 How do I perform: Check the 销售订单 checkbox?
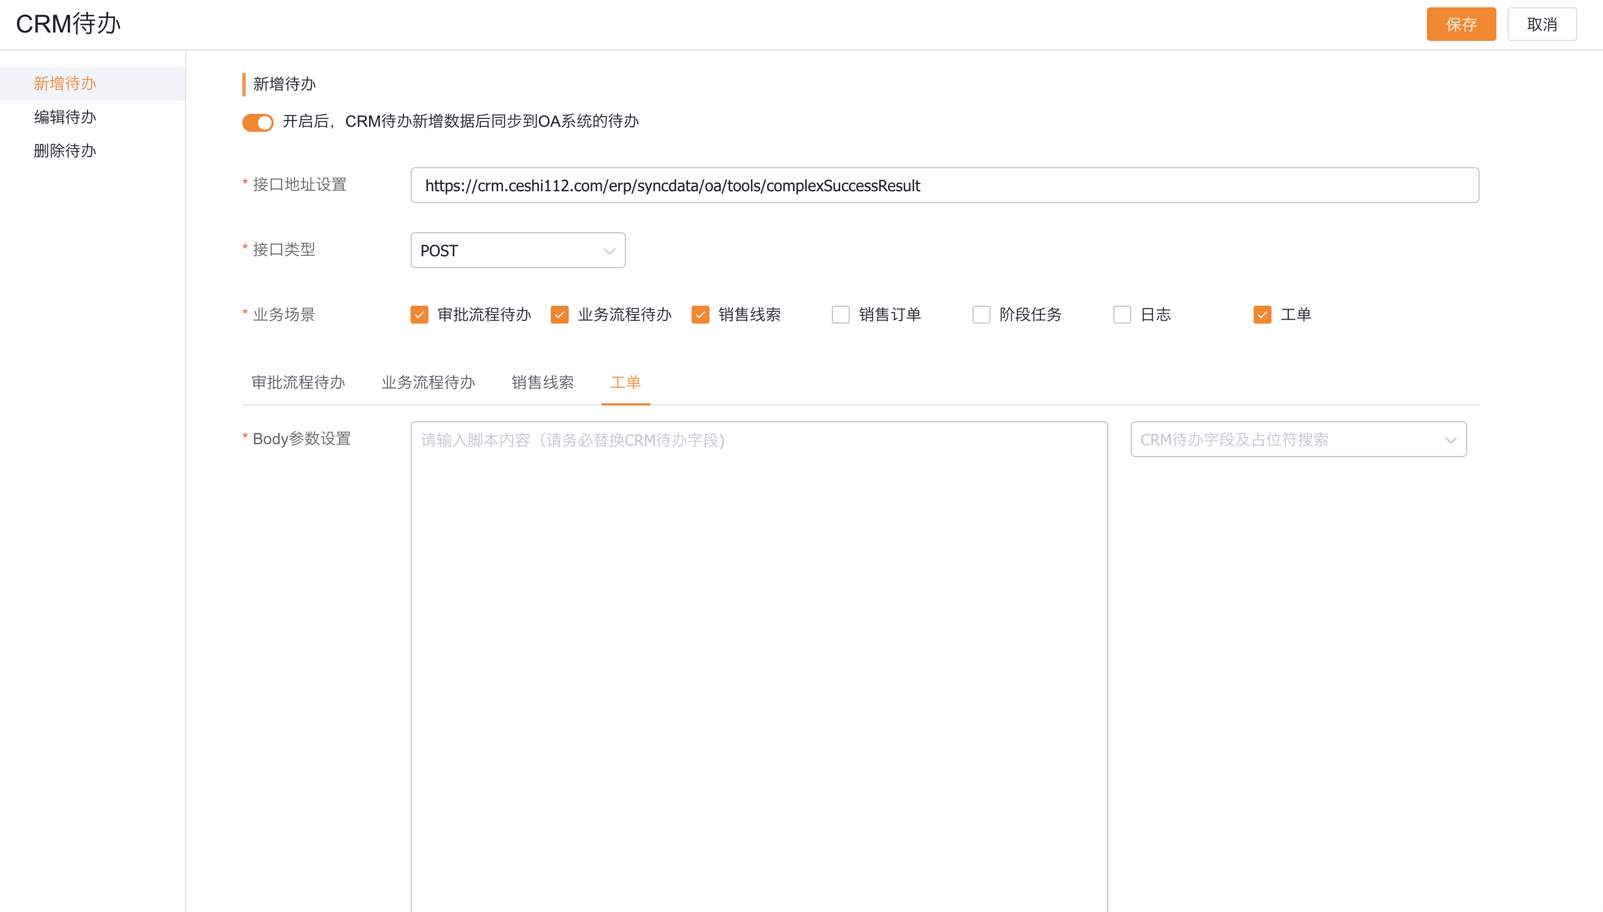(840, 315)
